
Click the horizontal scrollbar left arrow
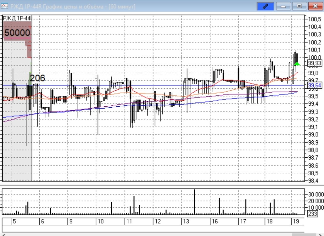3,235
